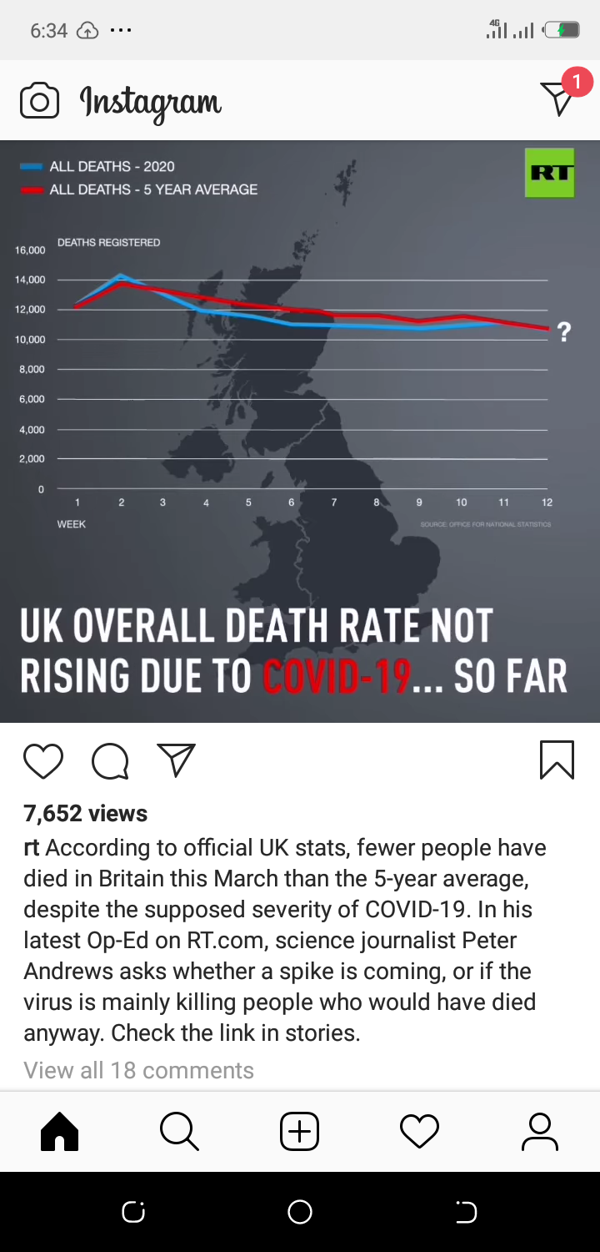Tap the UK death rate video
Viewport: 600px width, 1252px height.
click(x=300, y=432)
